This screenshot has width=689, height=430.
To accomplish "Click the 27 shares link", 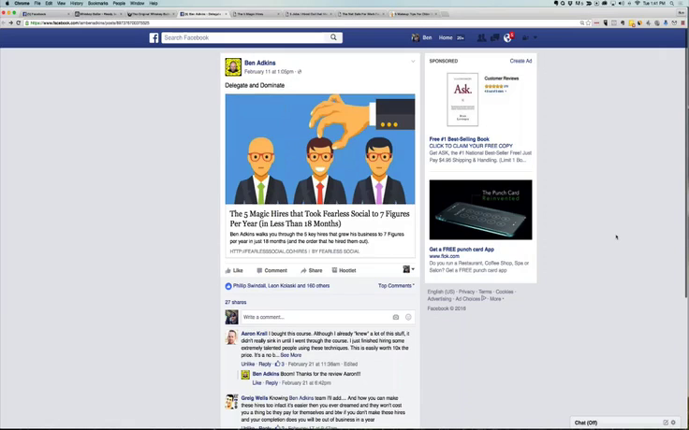I will click(236, 302).
